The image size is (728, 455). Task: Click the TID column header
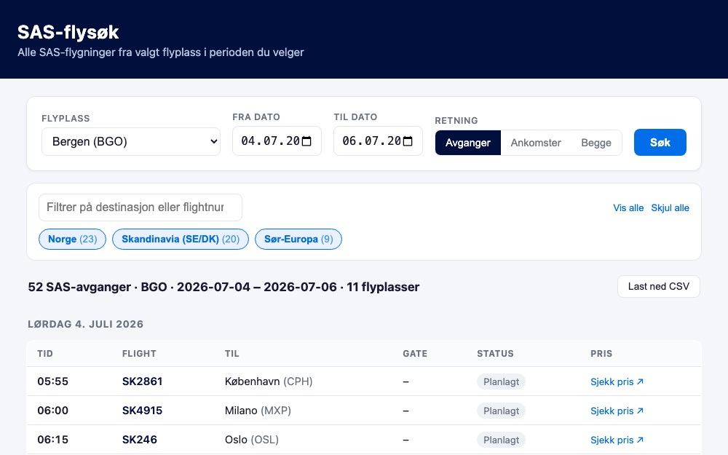pyautogui.click(x=45, y=354)
